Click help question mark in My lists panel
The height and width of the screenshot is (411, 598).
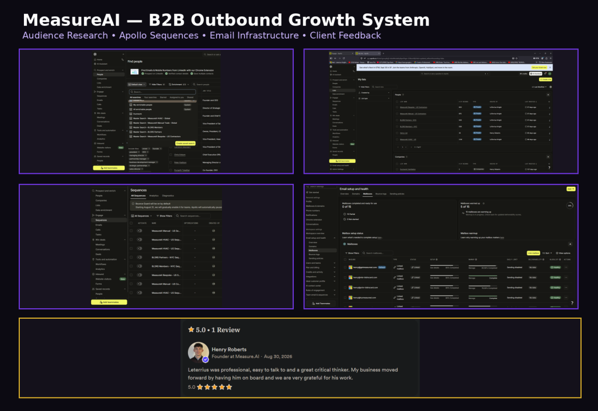click(549, 168)
